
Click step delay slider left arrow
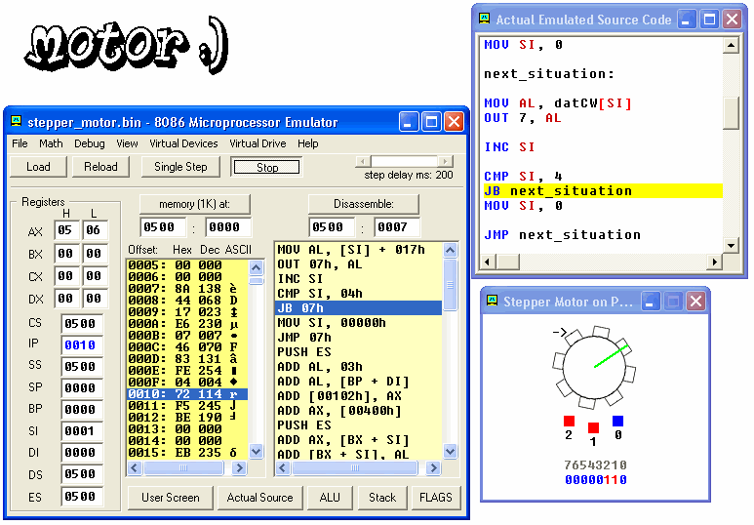coord(363,161)
